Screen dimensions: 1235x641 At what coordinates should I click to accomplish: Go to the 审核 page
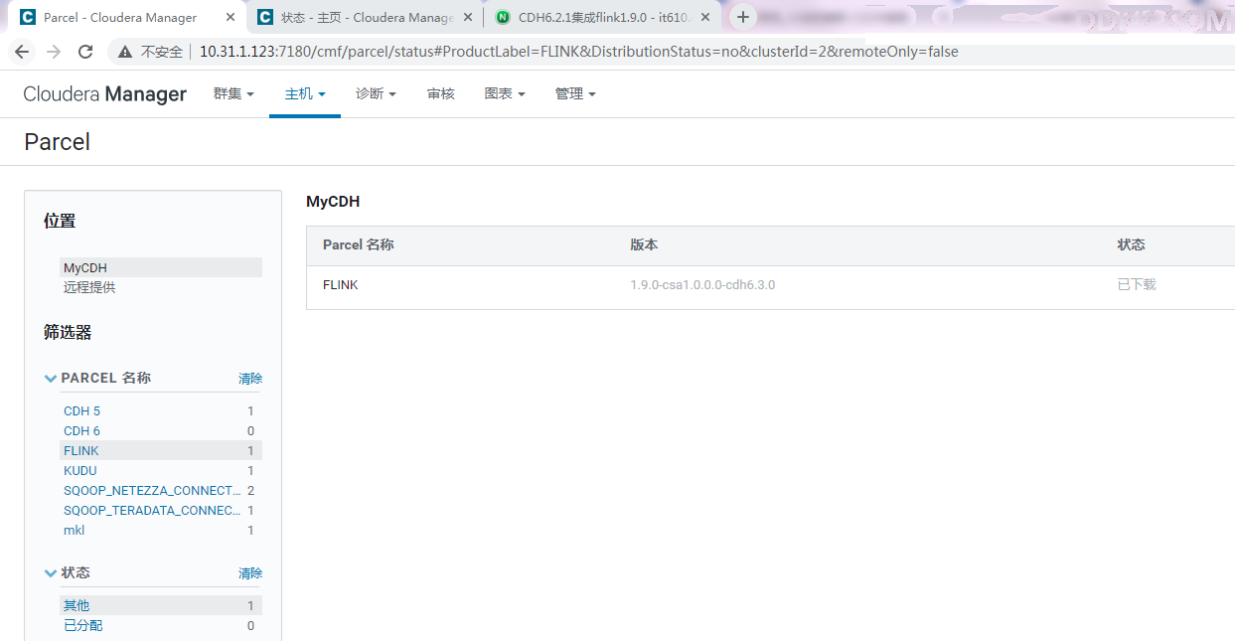441,93
